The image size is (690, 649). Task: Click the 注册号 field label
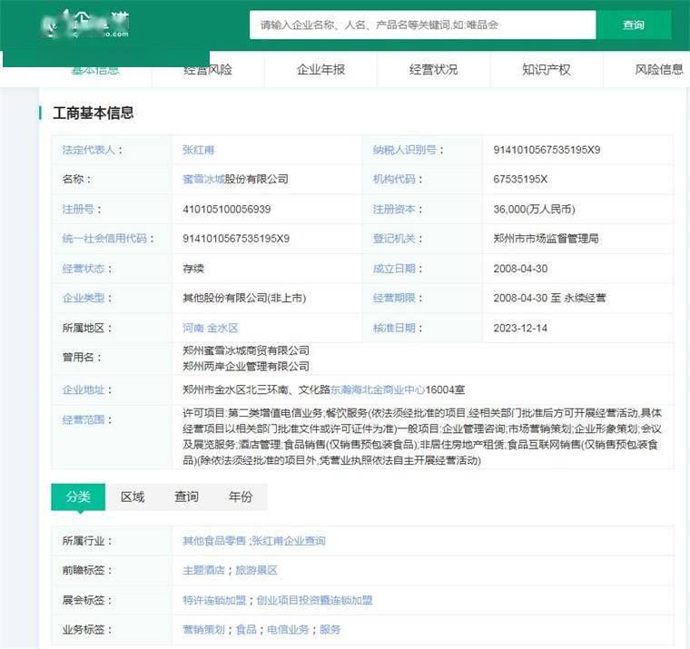point(78,209)
